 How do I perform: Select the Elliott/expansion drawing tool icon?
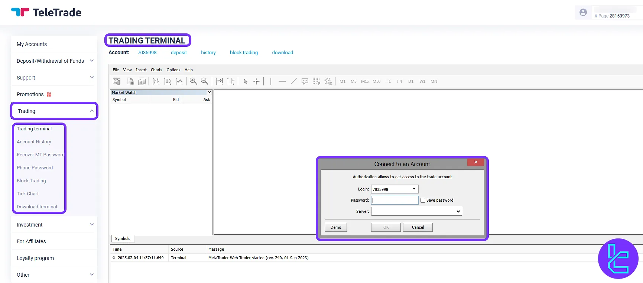point(328,81)
